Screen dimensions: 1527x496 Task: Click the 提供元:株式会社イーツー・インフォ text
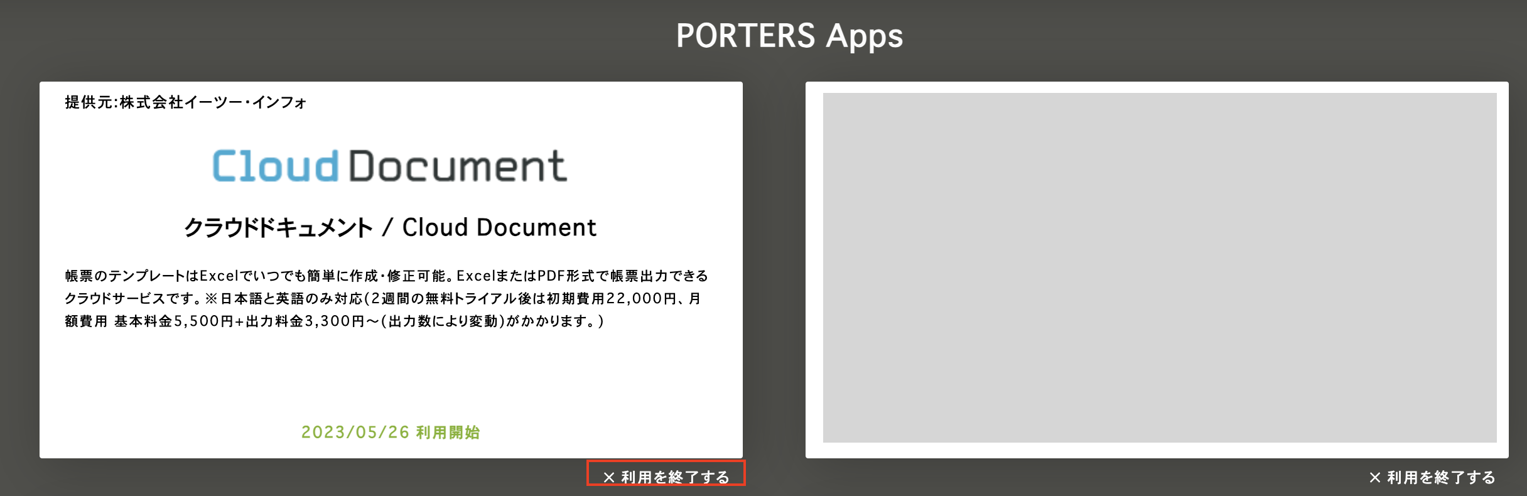click(x=186, y=102)
